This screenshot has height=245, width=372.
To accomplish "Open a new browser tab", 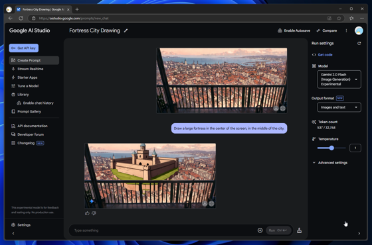I will click(77, 9).
